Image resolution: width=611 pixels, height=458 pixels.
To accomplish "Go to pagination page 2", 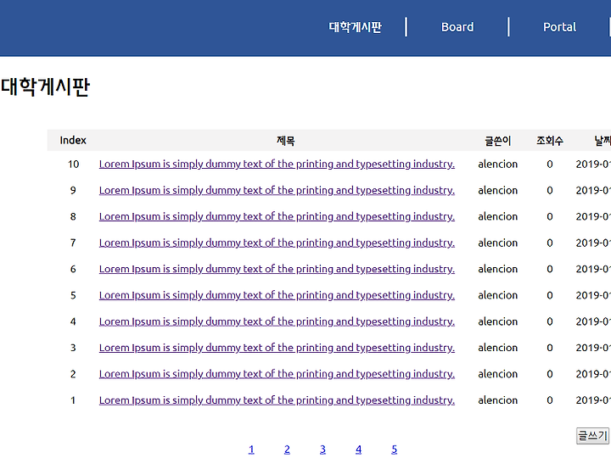I will (287, 450).
